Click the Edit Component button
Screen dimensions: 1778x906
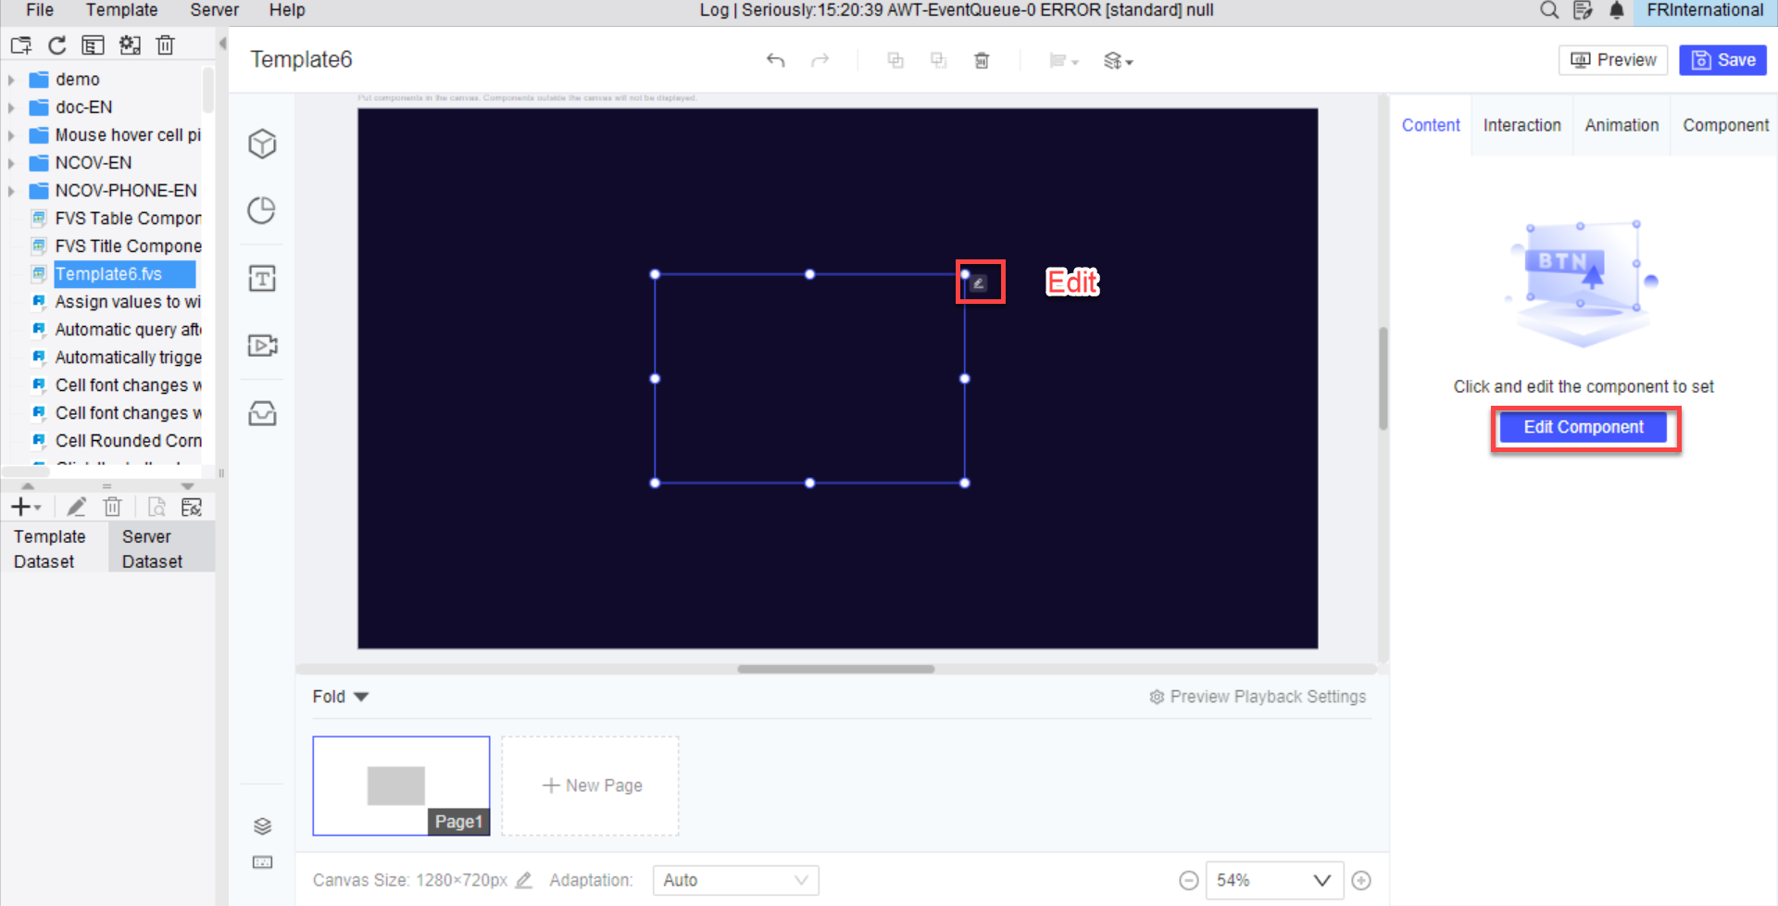pos(1584,427)
